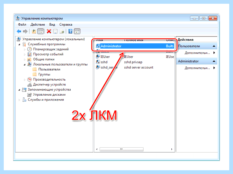Collapse Служебные программы with its triangle
Viewport: 233px width, 174px height.
coord(19,44)
